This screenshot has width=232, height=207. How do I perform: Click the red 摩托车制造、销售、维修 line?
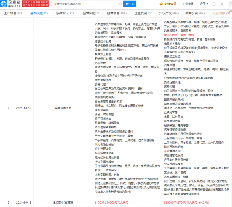[x=179, y=35]
